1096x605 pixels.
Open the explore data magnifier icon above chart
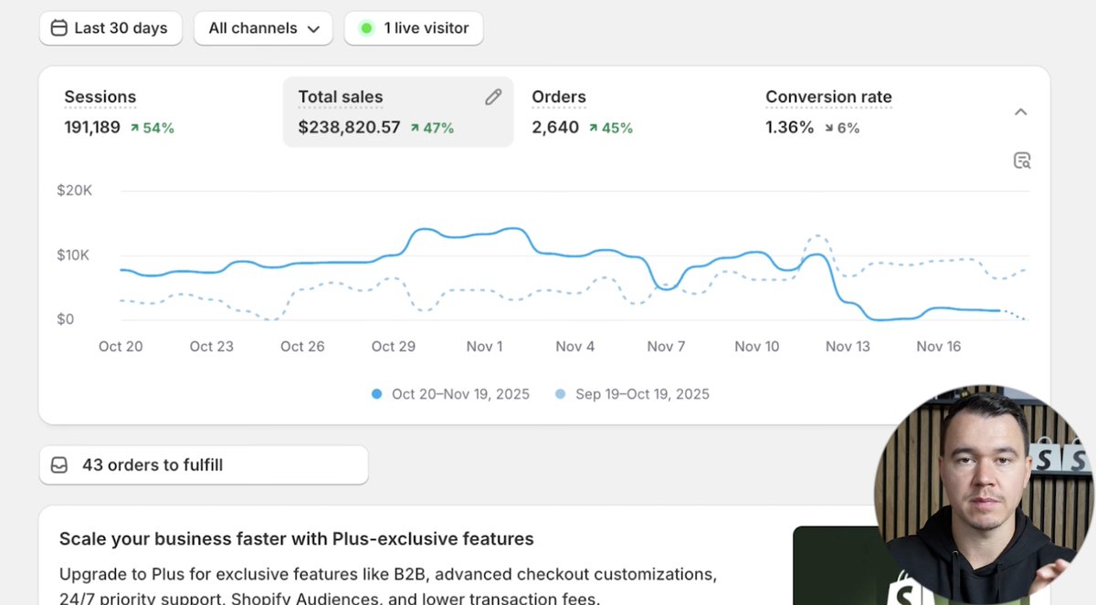[1022, 160]
